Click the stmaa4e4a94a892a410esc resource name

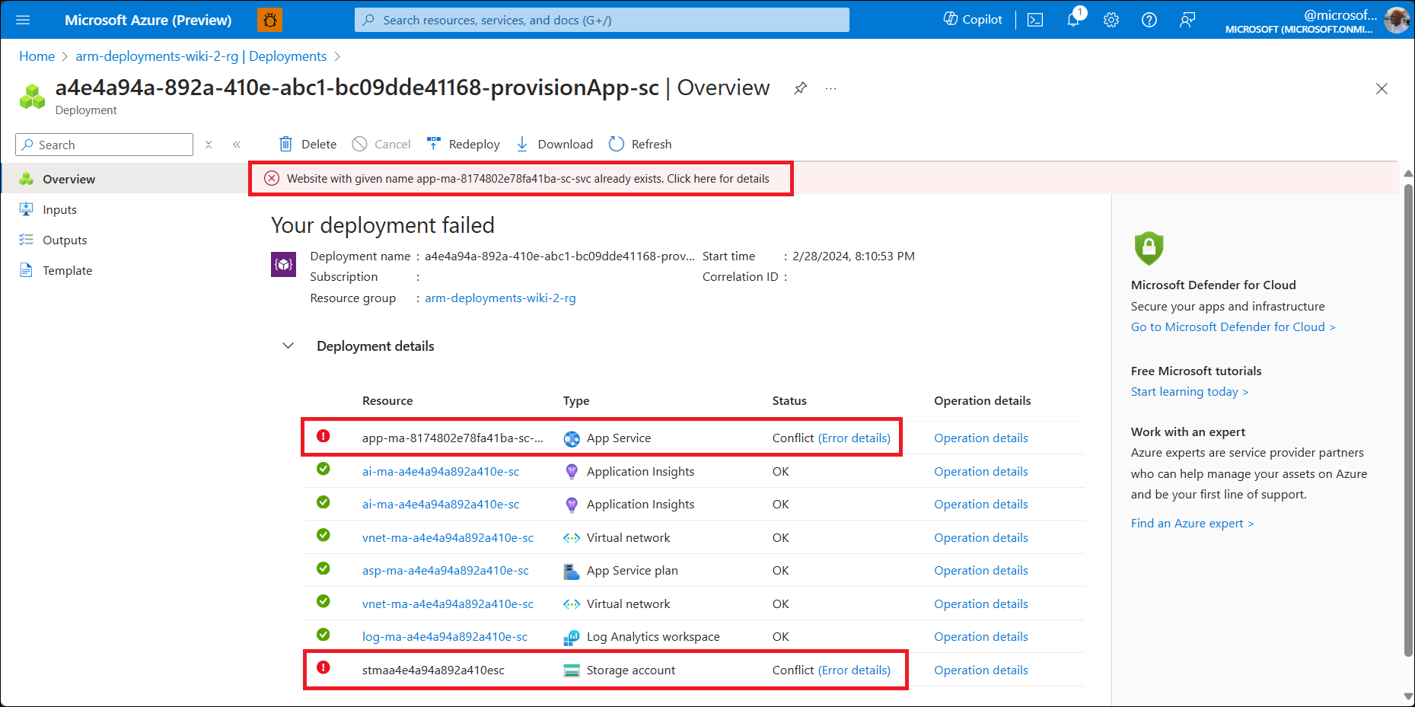[433, 670]
